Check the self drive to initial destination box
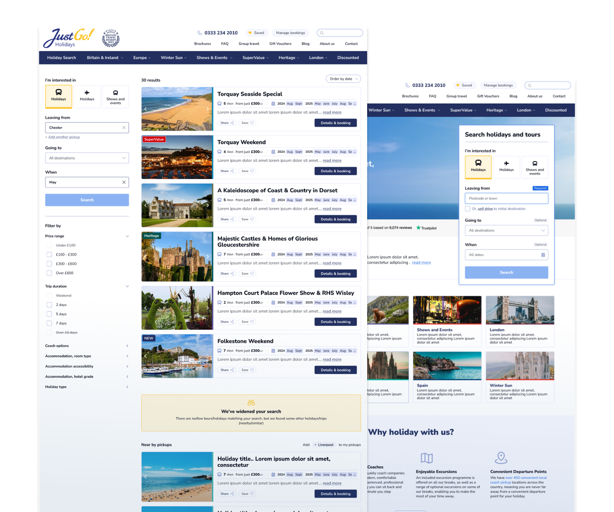The height and width of the screenshot is (512, 614). (468, 209)
